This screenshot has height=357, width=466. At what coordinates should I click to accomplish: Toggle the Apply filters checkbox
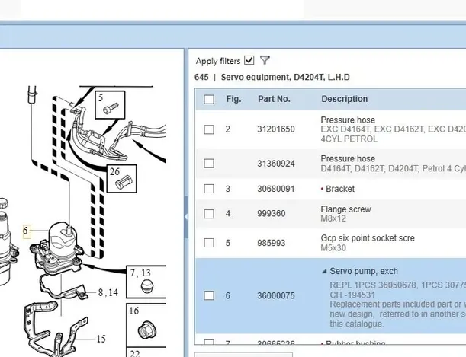249,61
